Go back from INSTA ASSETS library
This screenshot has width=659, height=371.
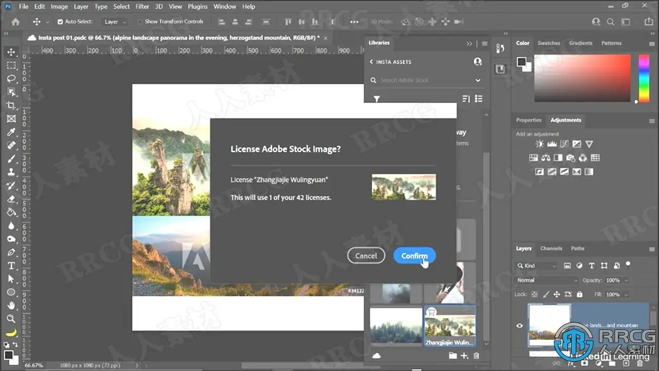(x=371, y=62)
